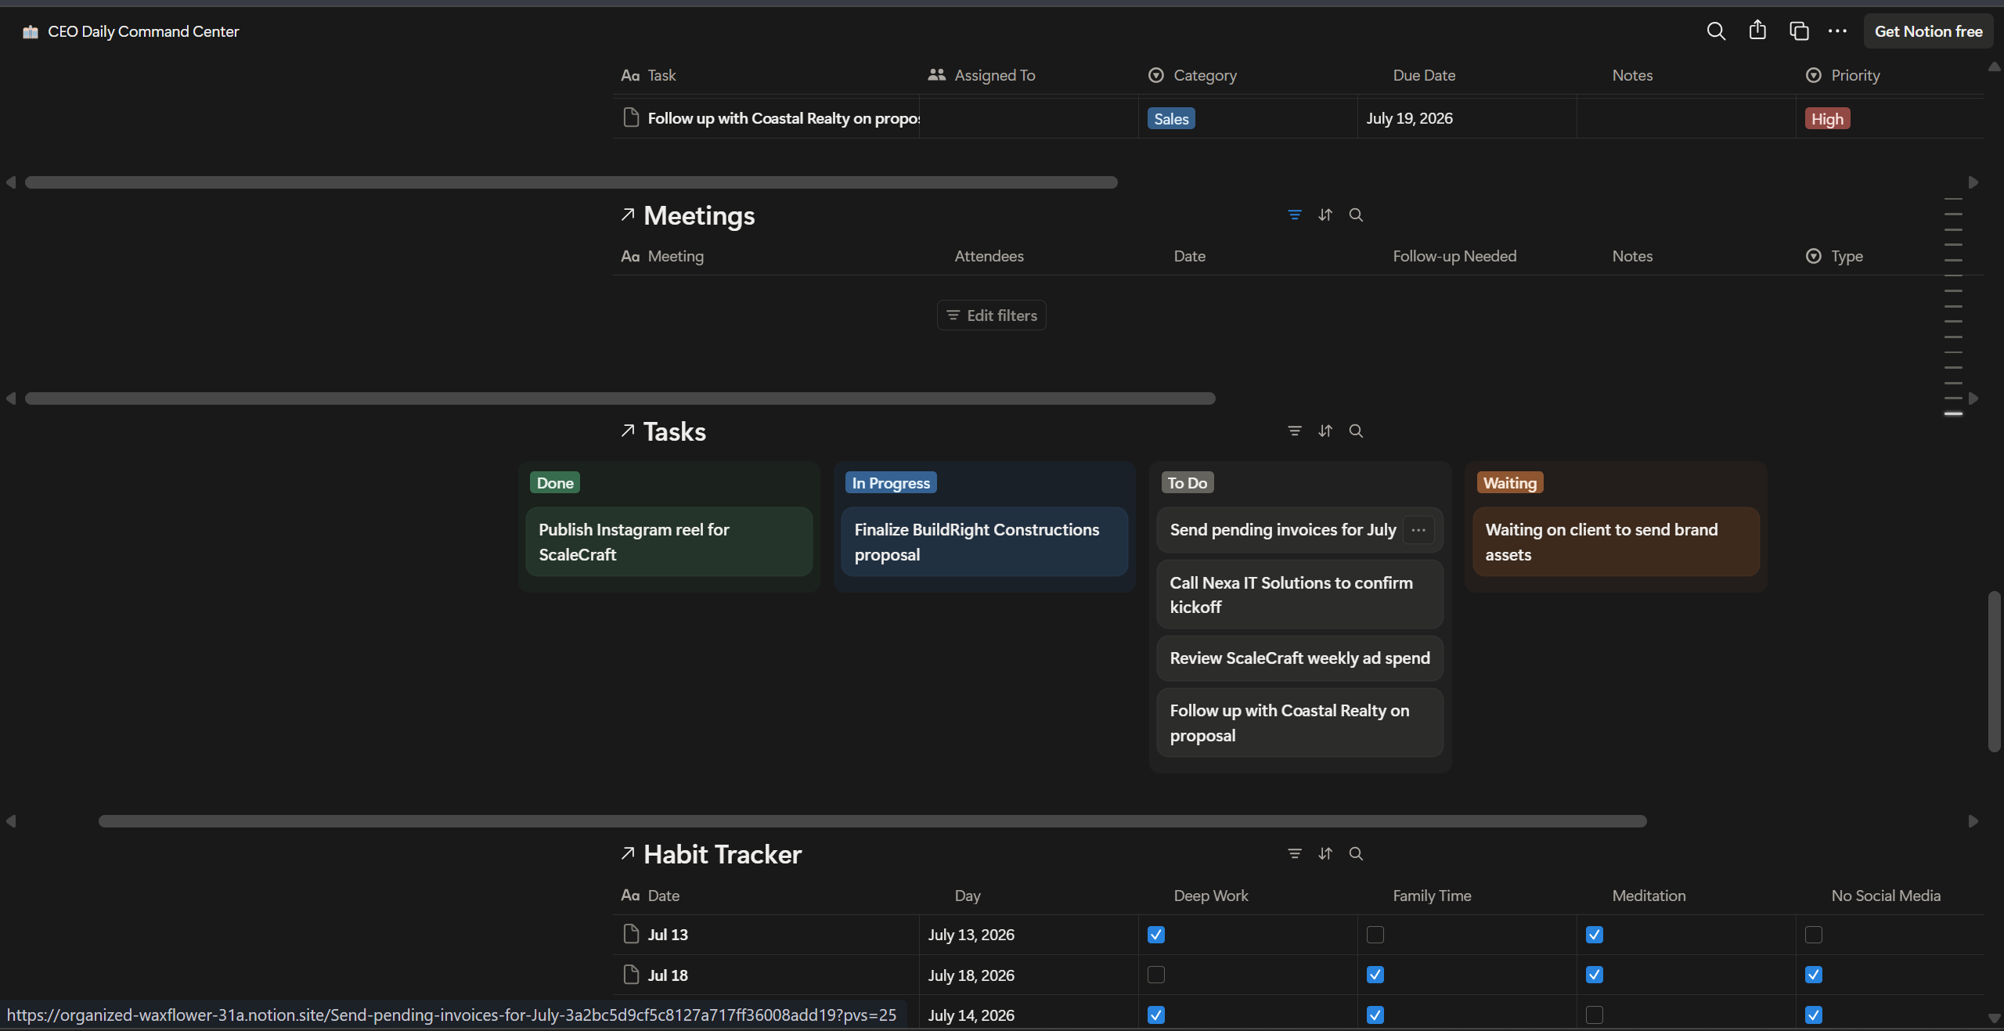Check Family Time for Jul 13
Screen dimensions: 2004x1031
tap(1375, 935)
